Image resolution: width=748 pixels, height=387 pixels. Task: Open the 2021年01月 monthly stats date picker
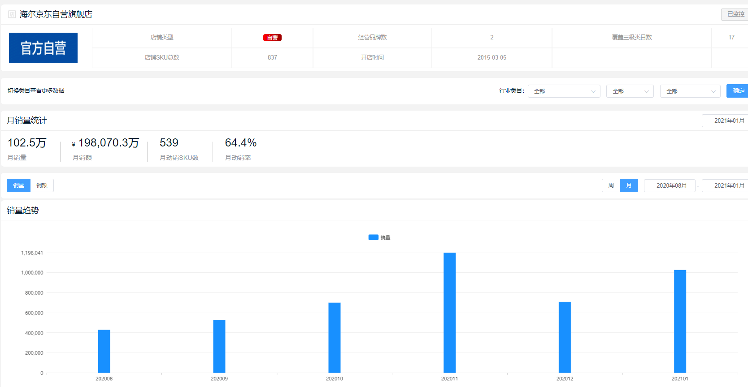[725, 120]
